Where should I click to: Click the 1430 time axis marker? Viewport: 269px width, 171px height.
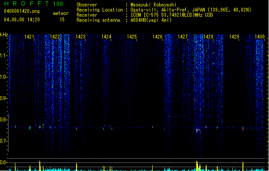[x=260, y=37]
